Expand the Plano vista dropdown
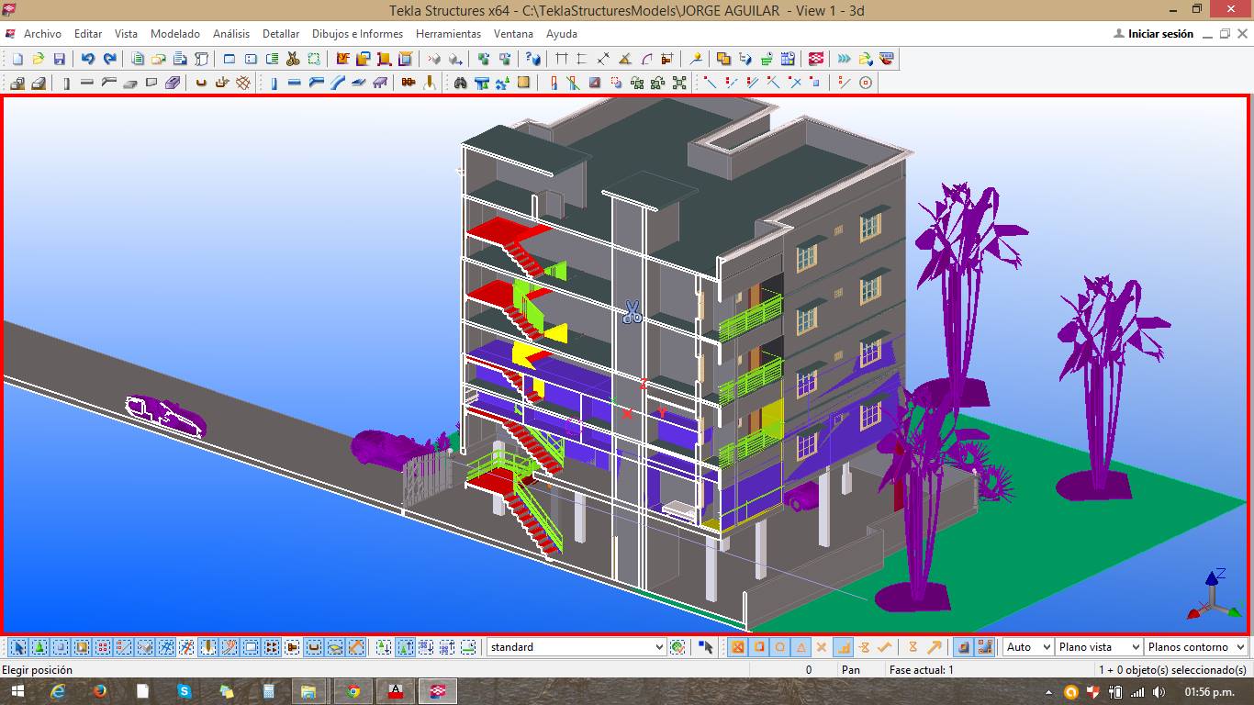Viewport: 1254px width, 705px height. tap(1099, 647)
